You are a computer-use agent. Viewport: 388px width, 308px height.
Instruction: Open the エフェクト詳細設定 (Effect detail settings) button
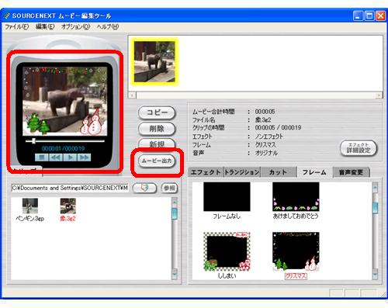coord(359,148)
